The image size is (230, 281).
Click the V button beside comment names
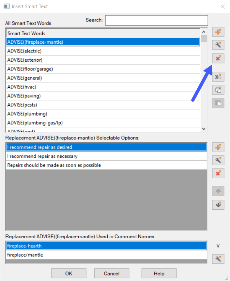pyautogui.click(x=218, y=246)
